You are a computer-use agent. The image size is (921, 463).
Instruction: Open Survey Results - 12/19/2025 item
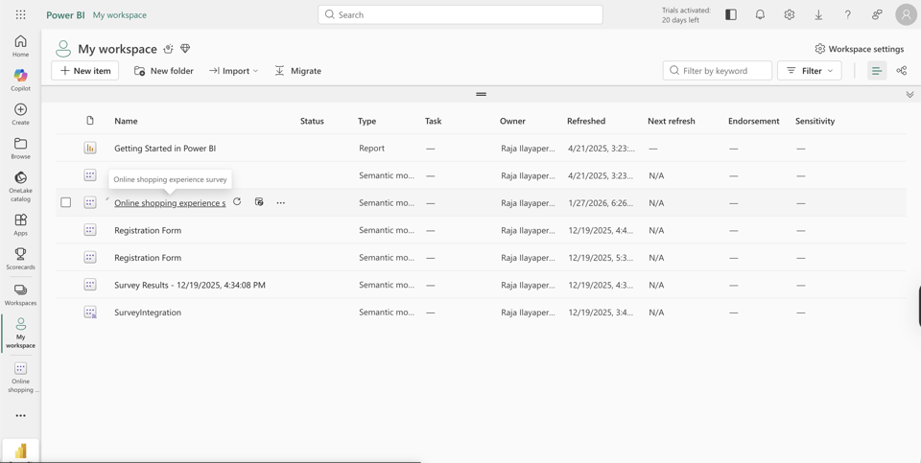click(x=190, y=285)
